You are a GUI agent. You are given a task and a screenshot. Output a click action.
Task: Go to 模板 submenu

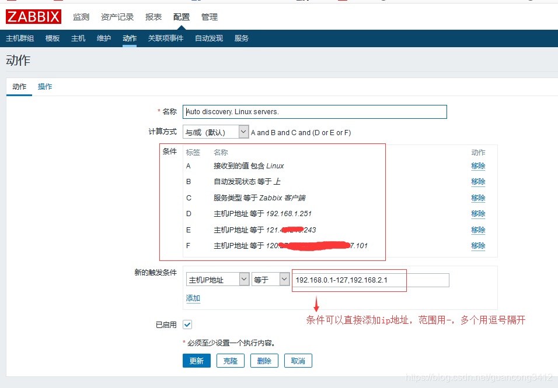53,38
